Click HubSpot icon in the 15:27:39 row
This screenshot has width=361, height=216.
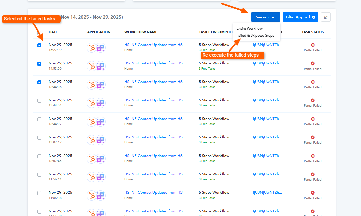[x=91, y=48]
